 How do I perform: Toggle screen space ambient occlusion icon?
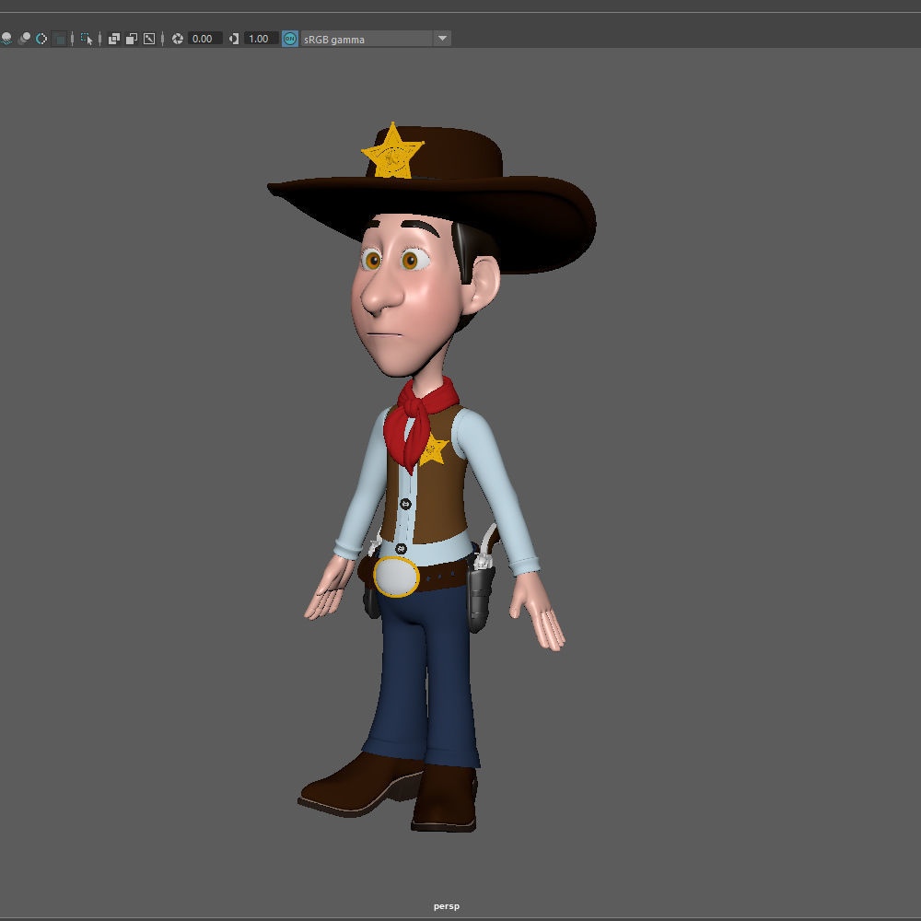point(24,39)
